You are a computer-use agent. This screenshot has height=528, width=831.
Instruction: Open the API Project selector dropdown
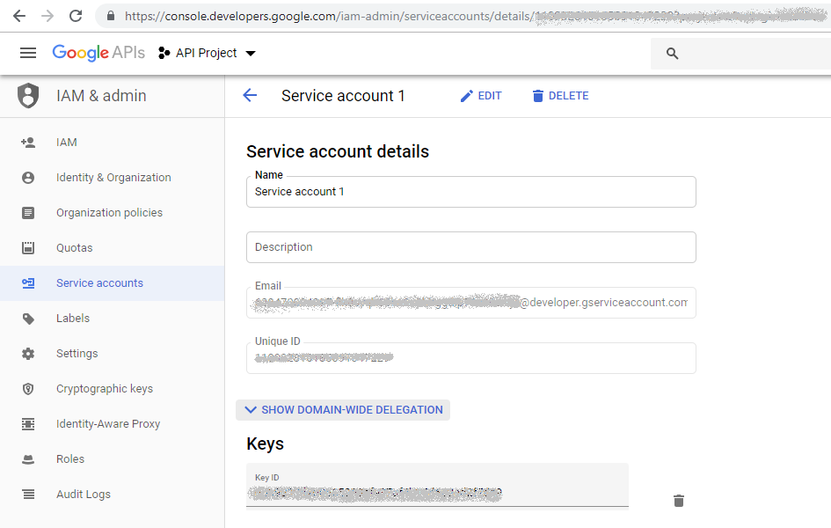[x=208, y=54]
